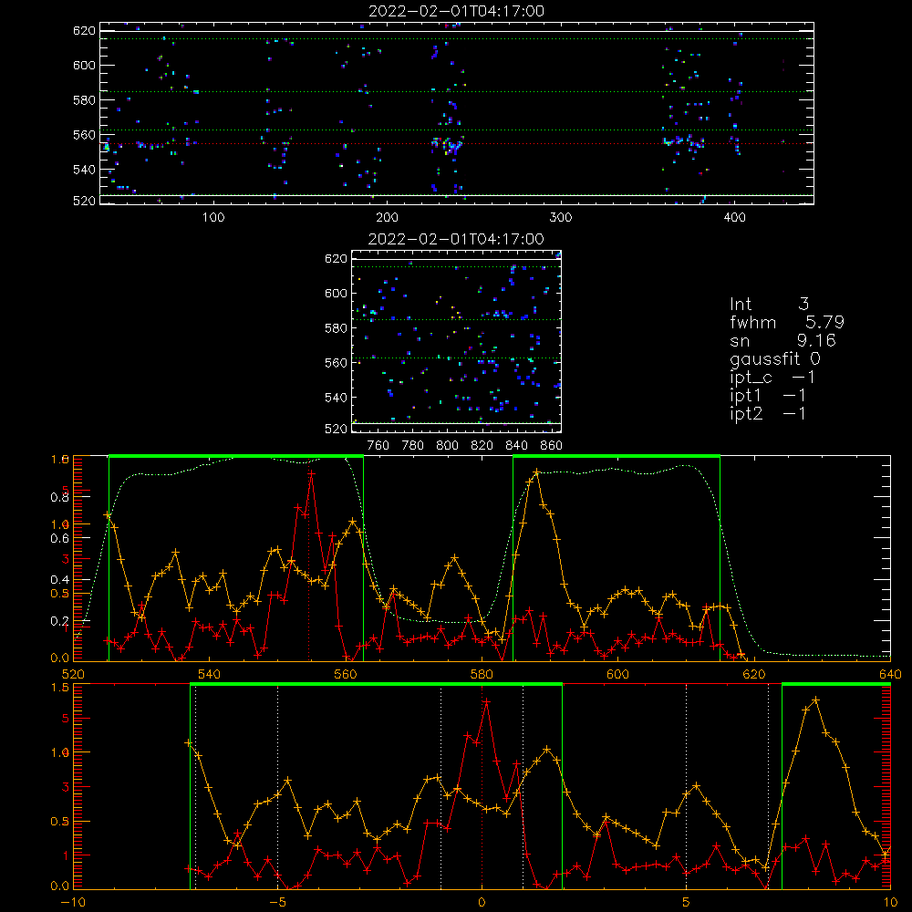Click x-axis label -10 of the bottom plot
This screenshot has height=912, width=912.
click(x=73, y=903)
